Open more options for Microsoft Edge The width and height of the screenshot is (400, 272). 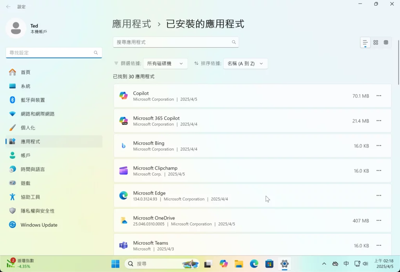pos(379,195)
